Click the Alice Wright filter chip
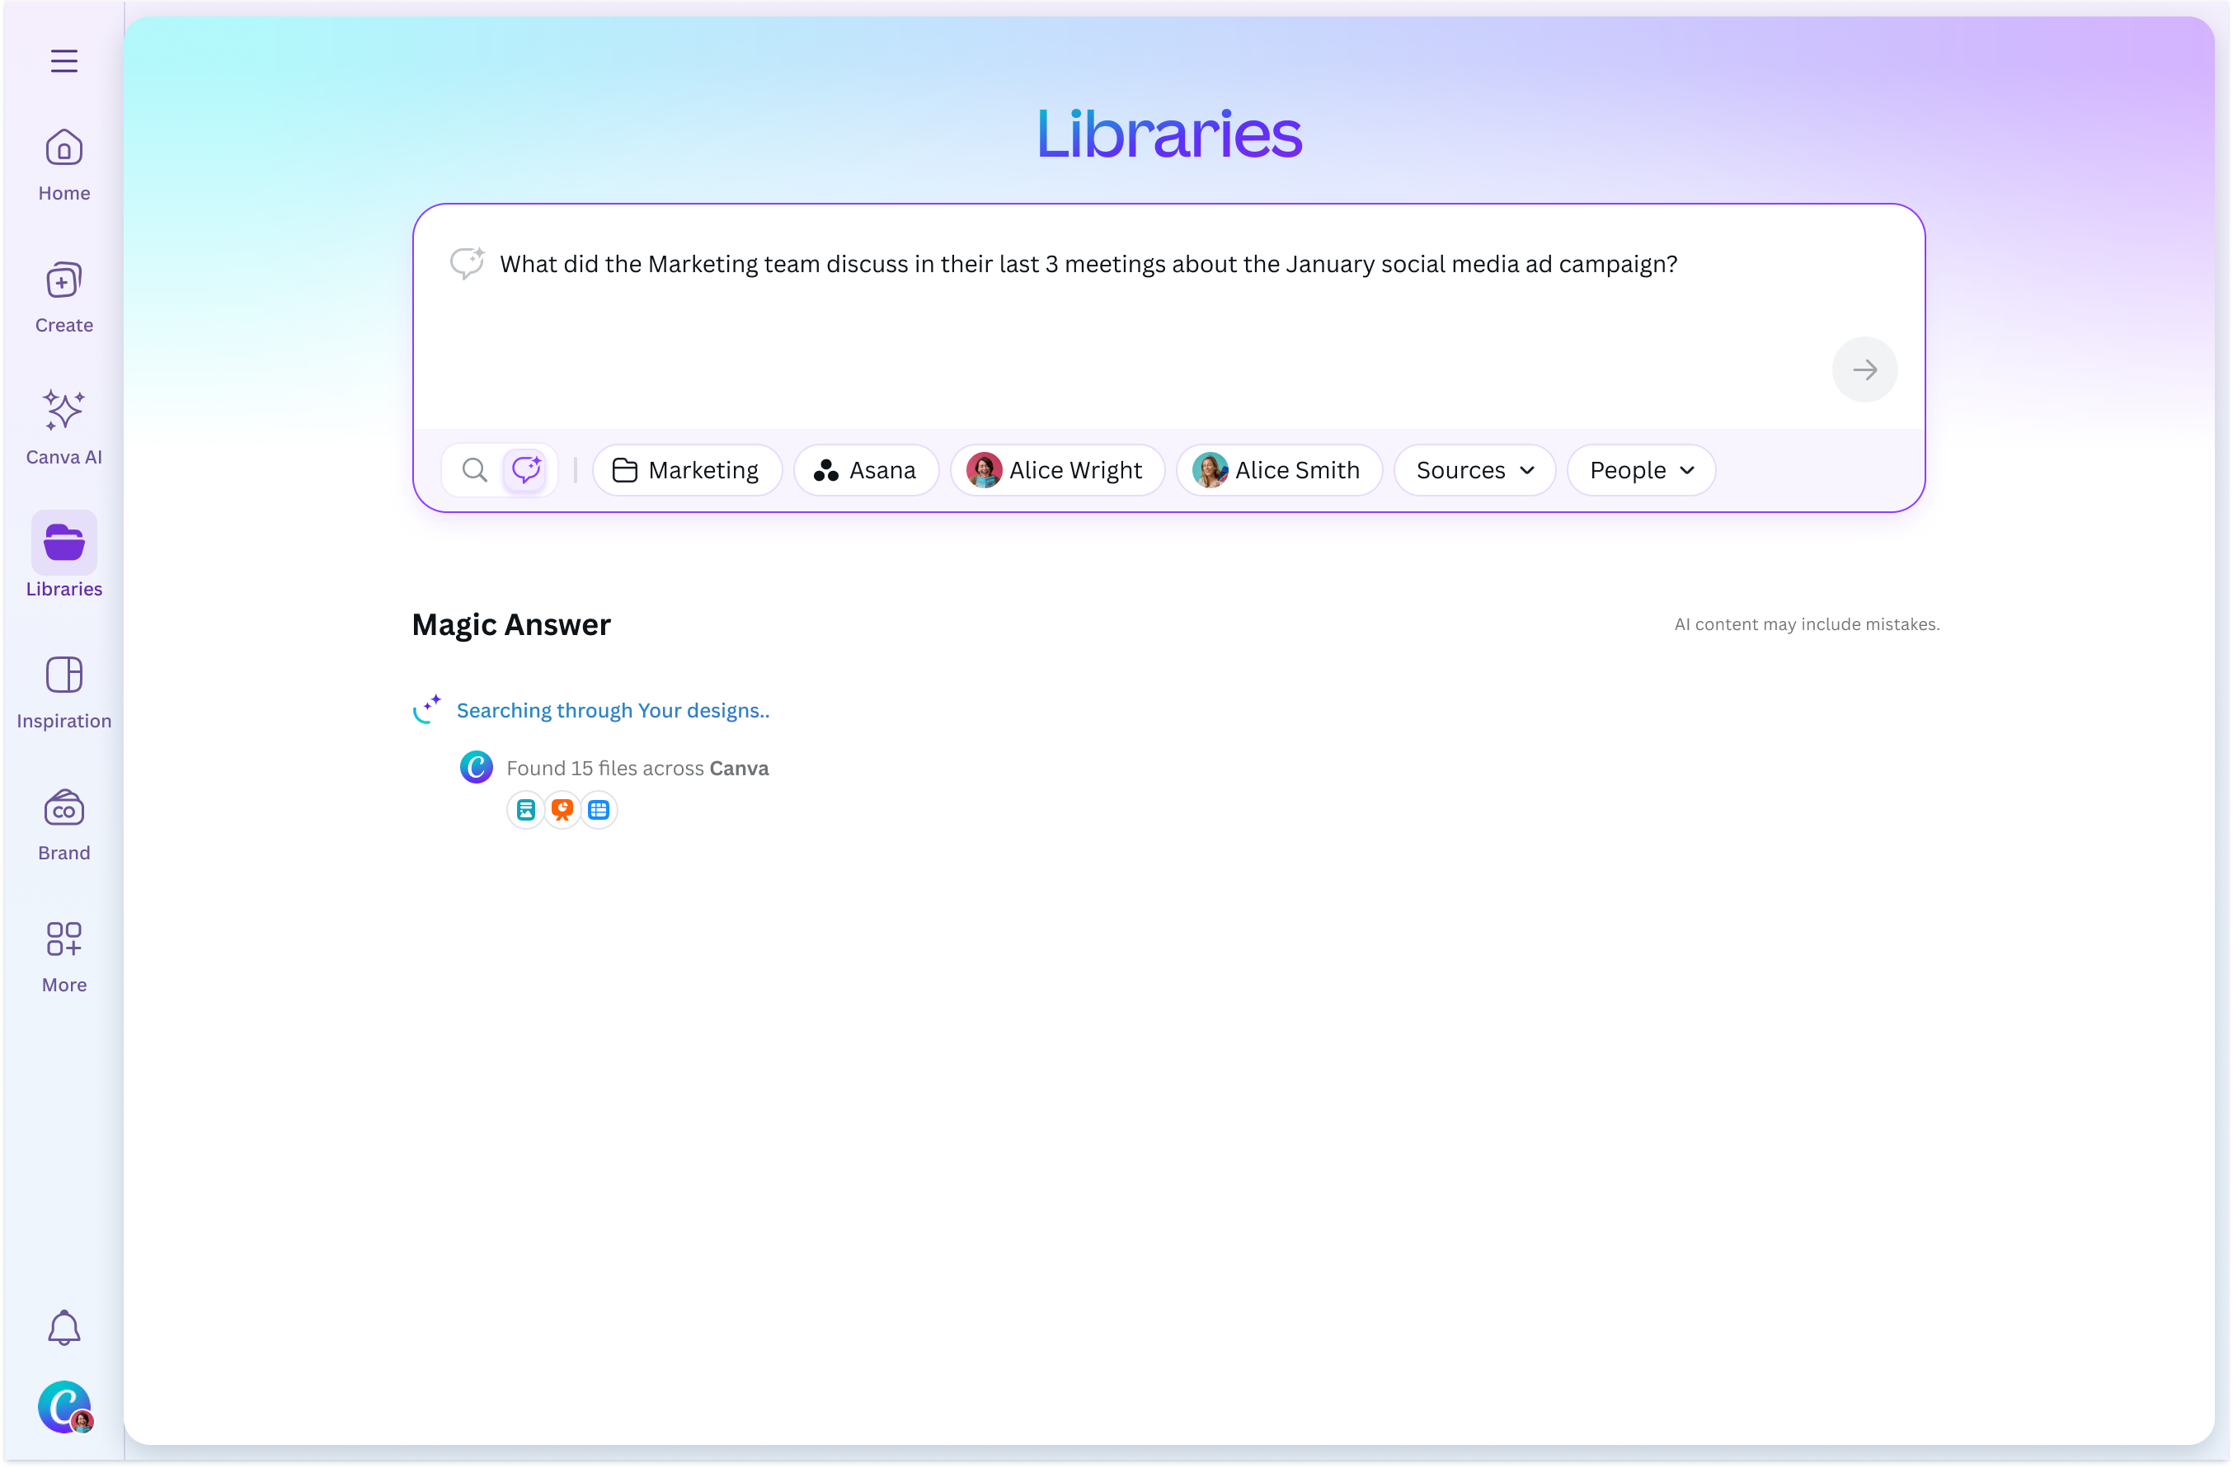 point(1056,469)
